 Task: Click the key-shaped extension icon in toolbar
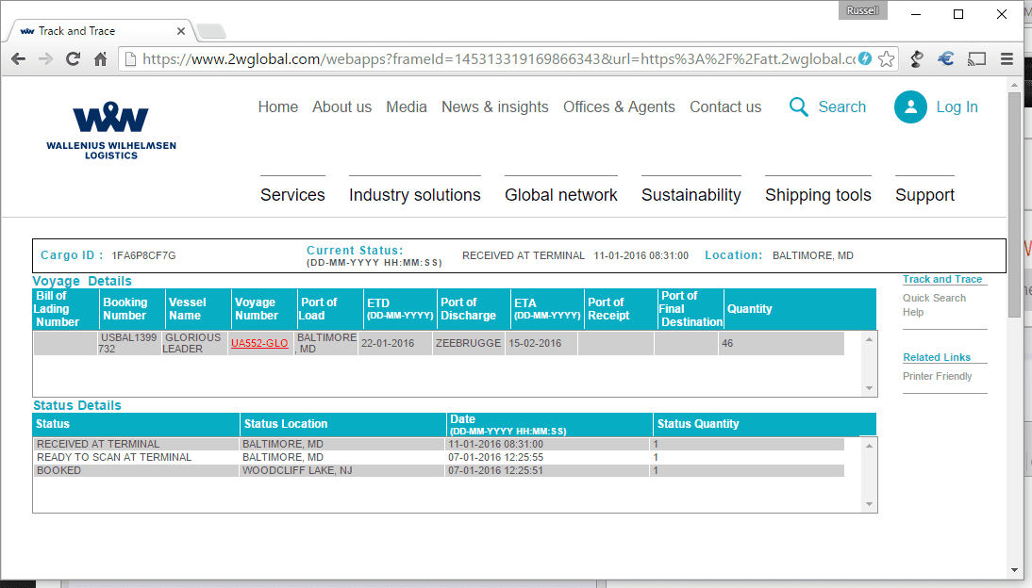tap(916, 59)
